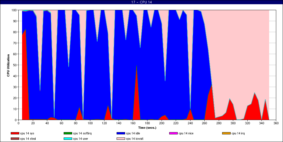Viewport: 283px width, 142px height.
Task: Click the x-axis tick label 300
Action: 233,123
